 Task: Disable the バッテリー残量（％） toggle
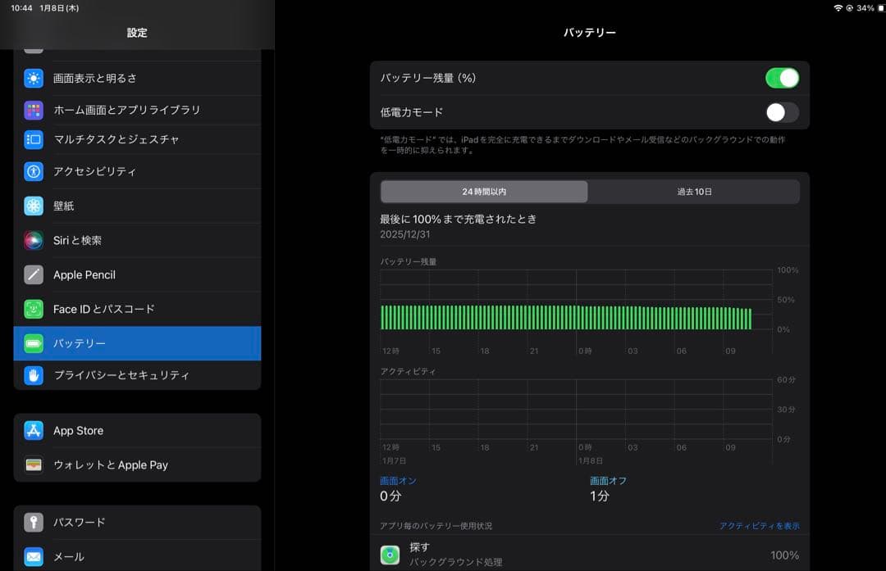(782, 77)
